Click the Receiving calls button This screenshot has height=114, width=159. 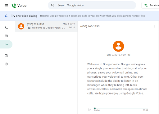pos(150,5)
